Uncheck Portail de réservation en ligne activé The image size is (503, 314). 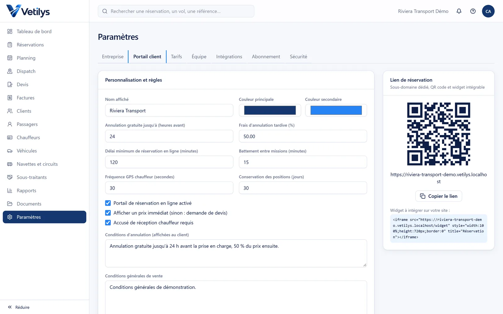coord(108,203)
